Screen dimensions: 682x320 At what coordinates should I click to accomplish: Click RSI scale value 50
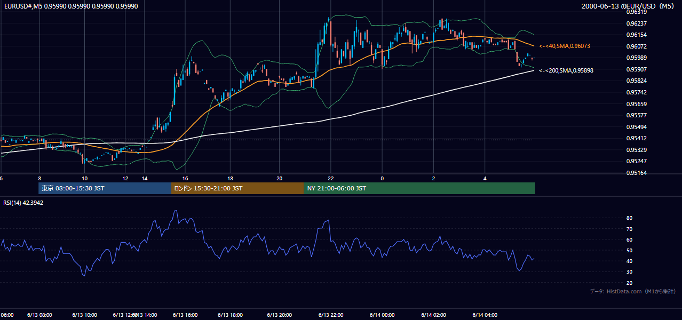pos(630,250)
